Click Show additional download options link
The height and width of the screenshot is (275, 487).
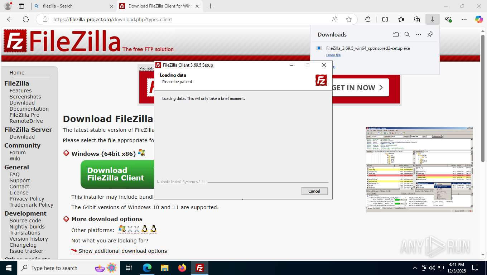122,251
